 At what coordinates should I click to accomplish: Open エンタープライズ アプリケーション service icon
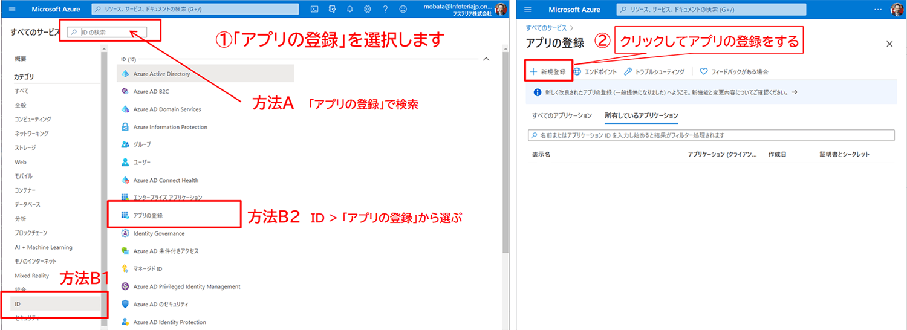pyautogui.click(x=126, y=198)
